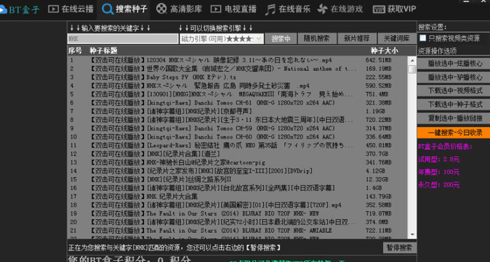The width and height of the screenshot is (490, 262).
Task: Click the 试用型：2.8元 price text
Action: pyautogui.click(x=439, y=159)
